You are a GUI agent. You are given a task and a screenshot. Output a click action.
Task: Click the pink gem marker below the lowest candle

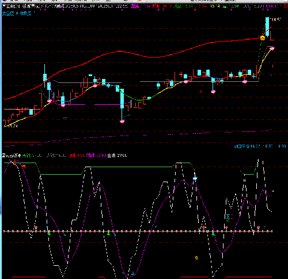click(x=122, y=121)
